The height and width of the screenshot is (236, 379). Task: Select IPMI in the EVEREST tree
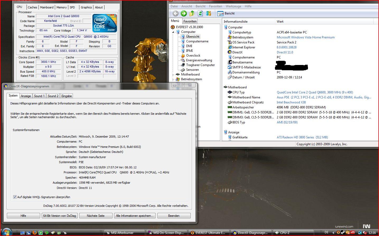[x=189, y=51]
